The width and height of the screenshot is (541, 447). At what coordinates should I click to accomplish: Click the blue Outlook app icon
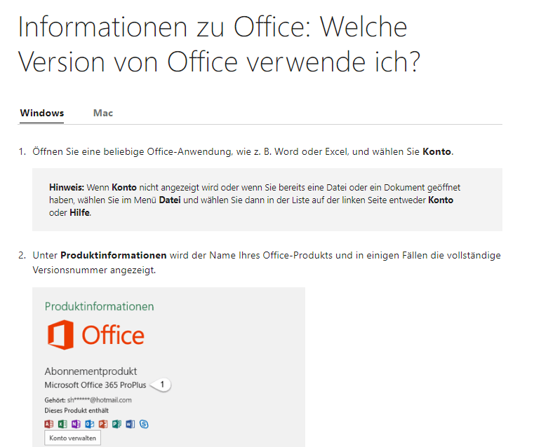(90, 424)
